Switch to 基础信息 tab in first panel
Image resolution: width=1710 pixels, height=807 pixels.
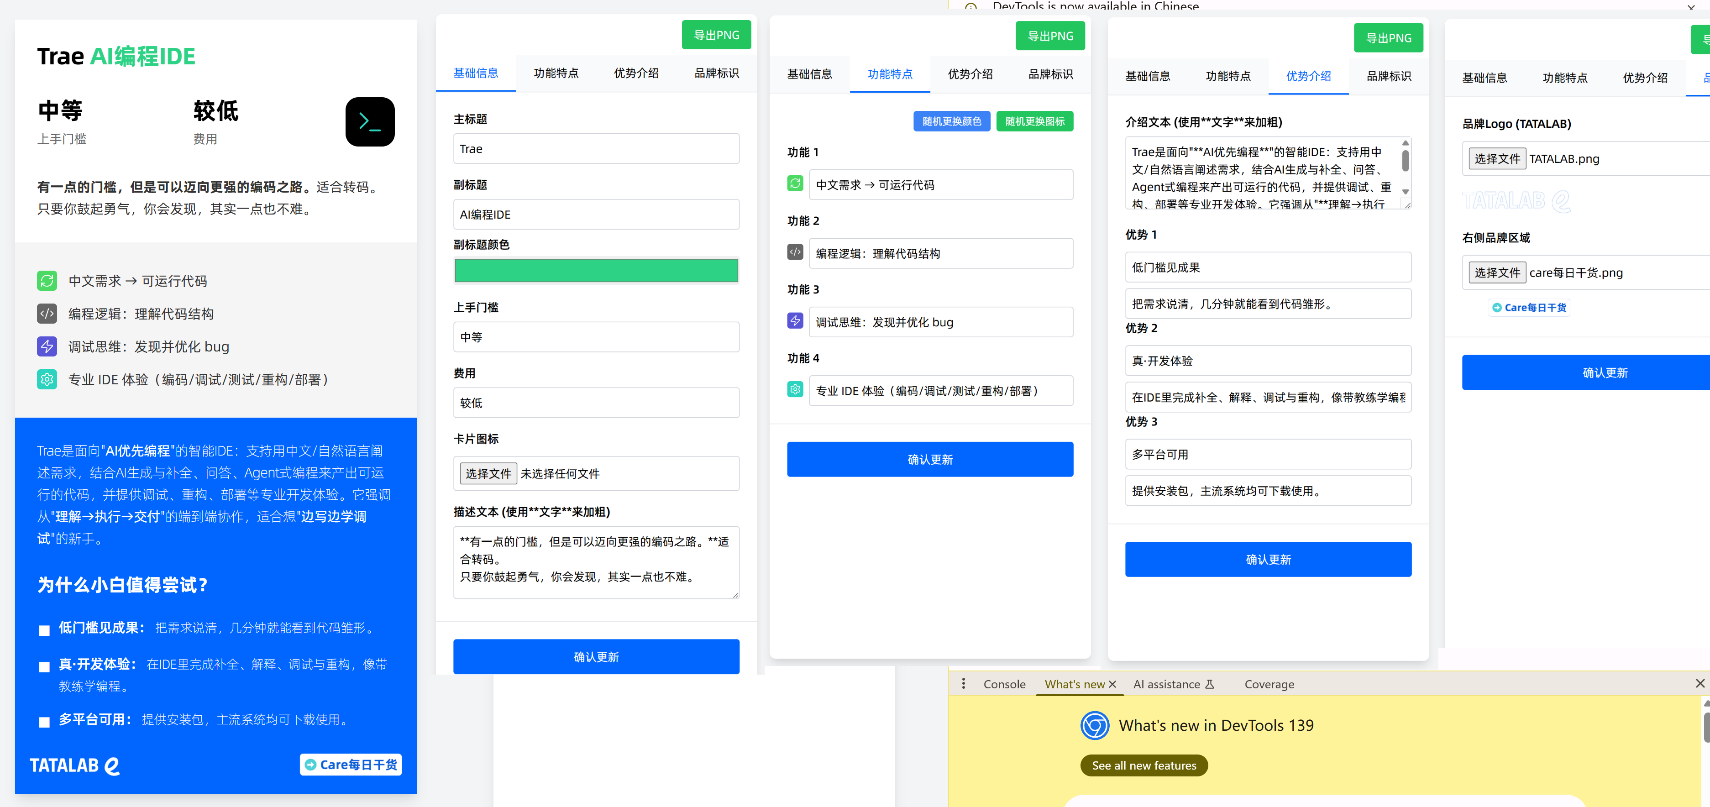tap(476, 73)
